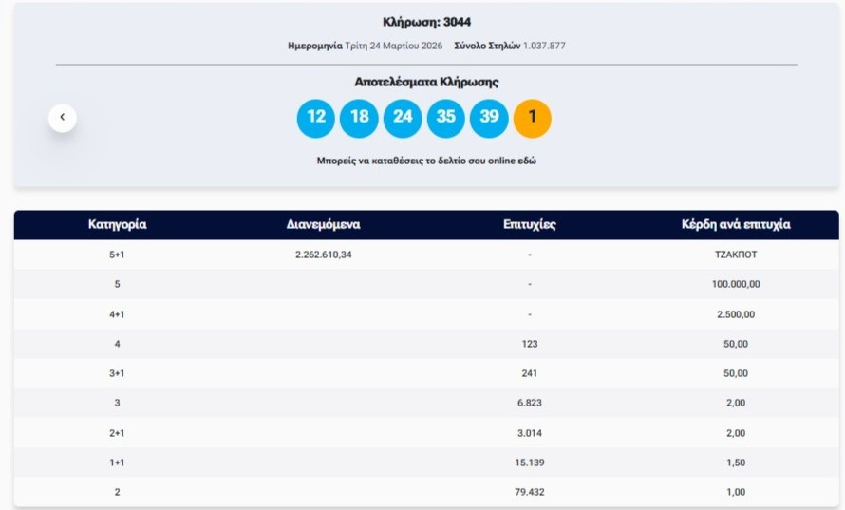Click the Κατηγορία column header

click(x=117, y=225)
